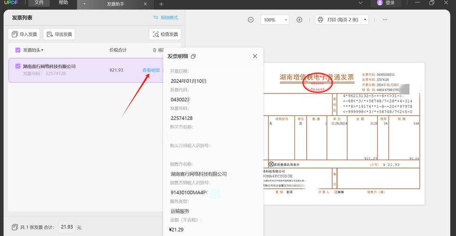Click the UPDF logo
The image size is (456, 236).
tap(11, 3)
